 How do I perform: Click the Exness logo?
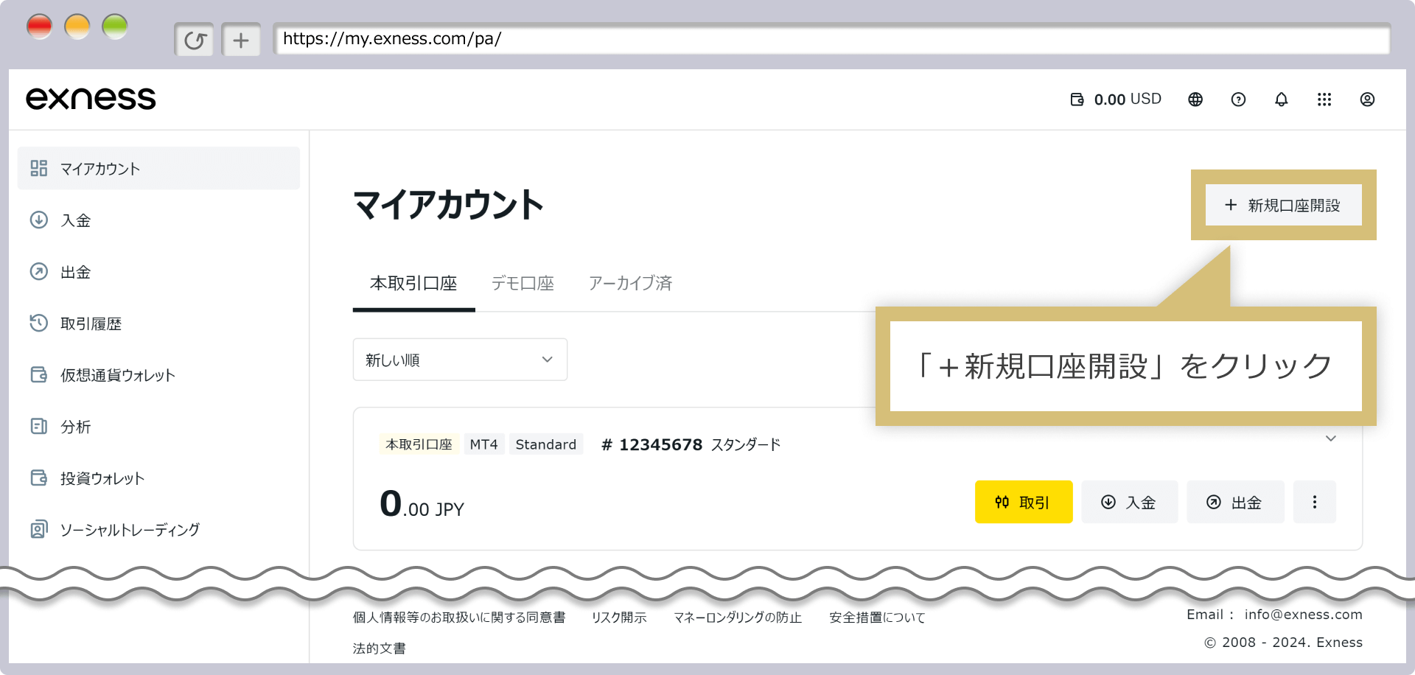pos(91,99)
